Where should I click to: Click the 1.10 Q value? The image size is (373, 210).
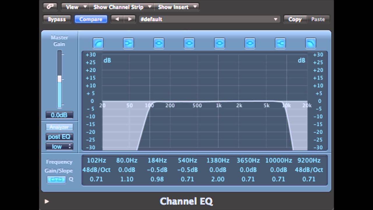(x=127, y=179)
